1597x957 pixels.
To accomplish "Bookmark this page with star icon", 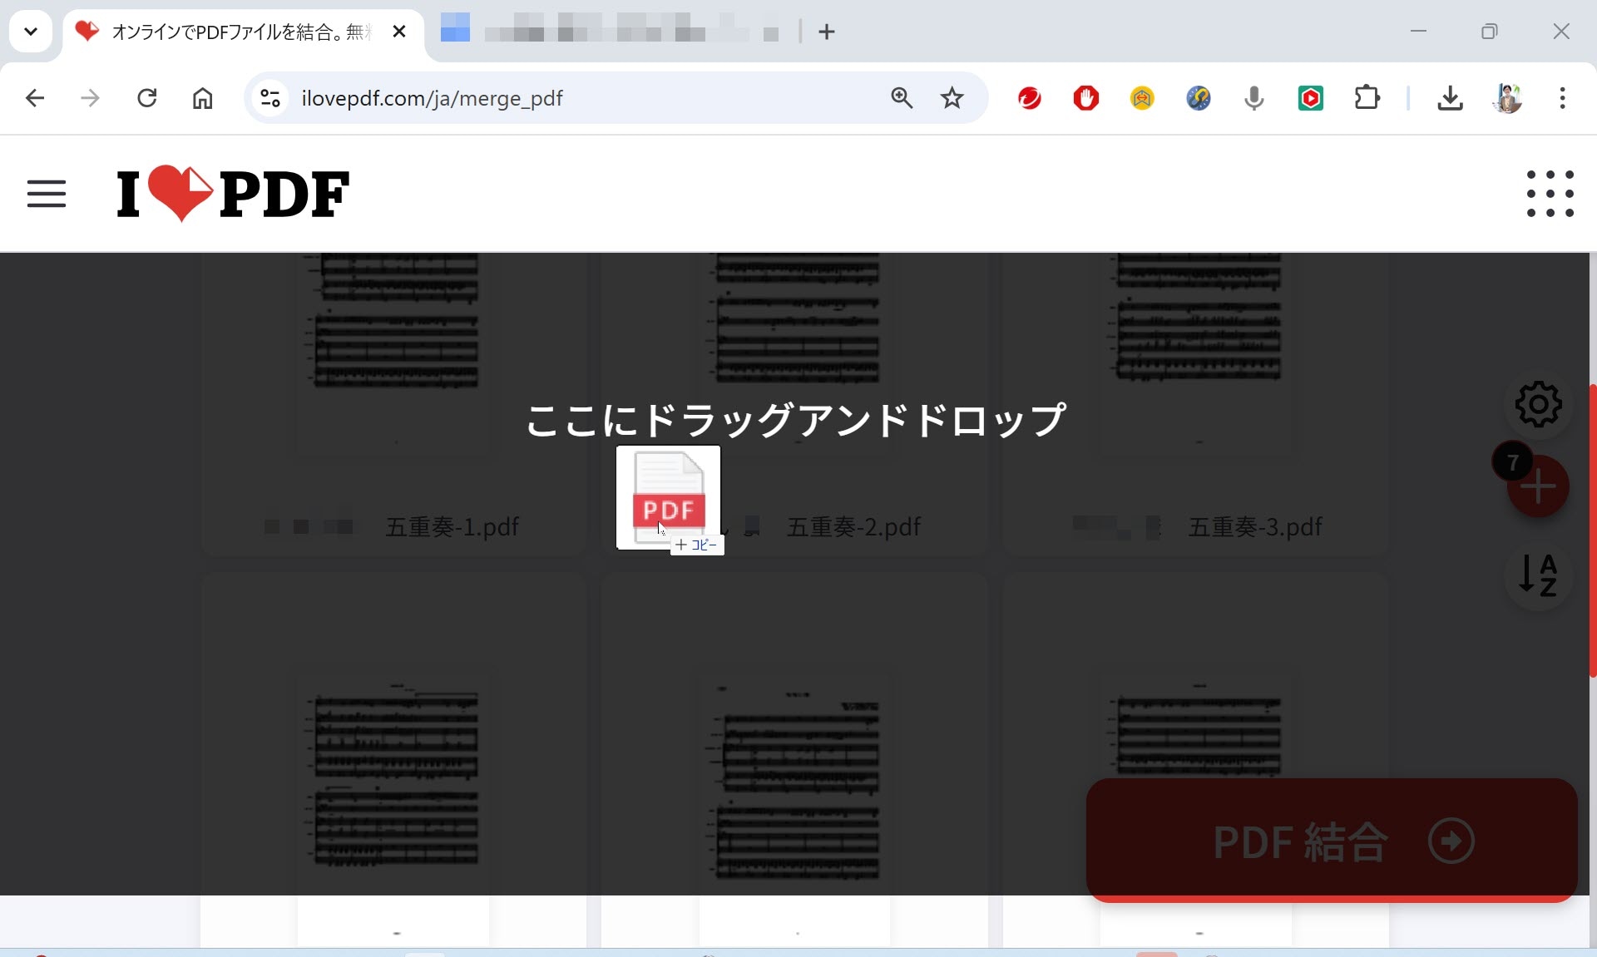I will tap(952, 98).
